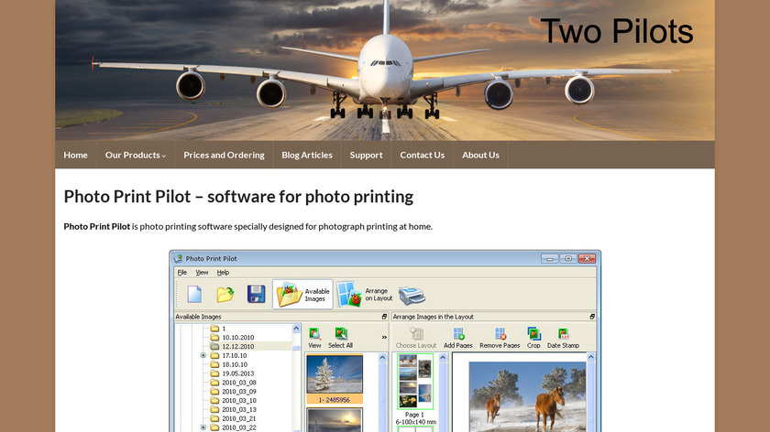Select the 2010_03_08 folder
770x432 pixels.
coord(233,383)
